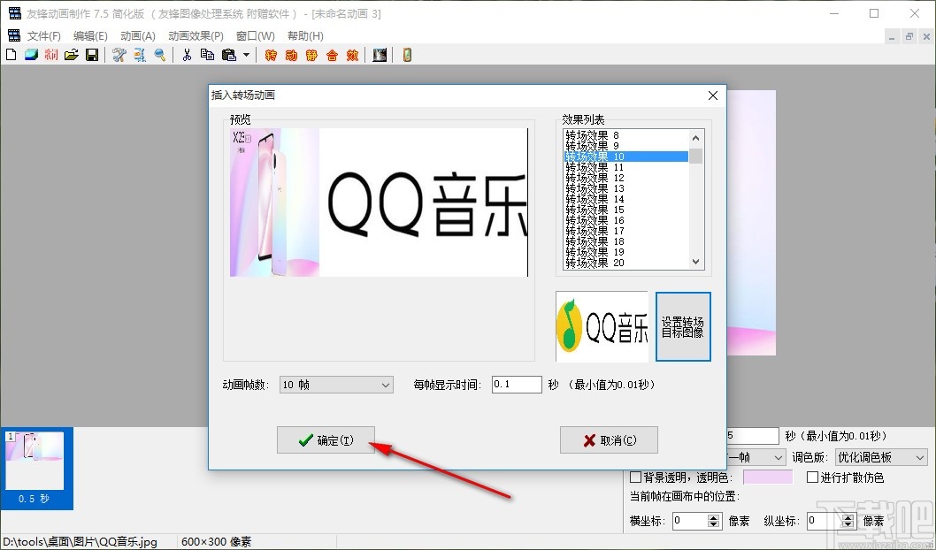The width and height of the screenshot is (936, 550).
Task: Click the 转 transition effect icon
Action: pos(271,56)
